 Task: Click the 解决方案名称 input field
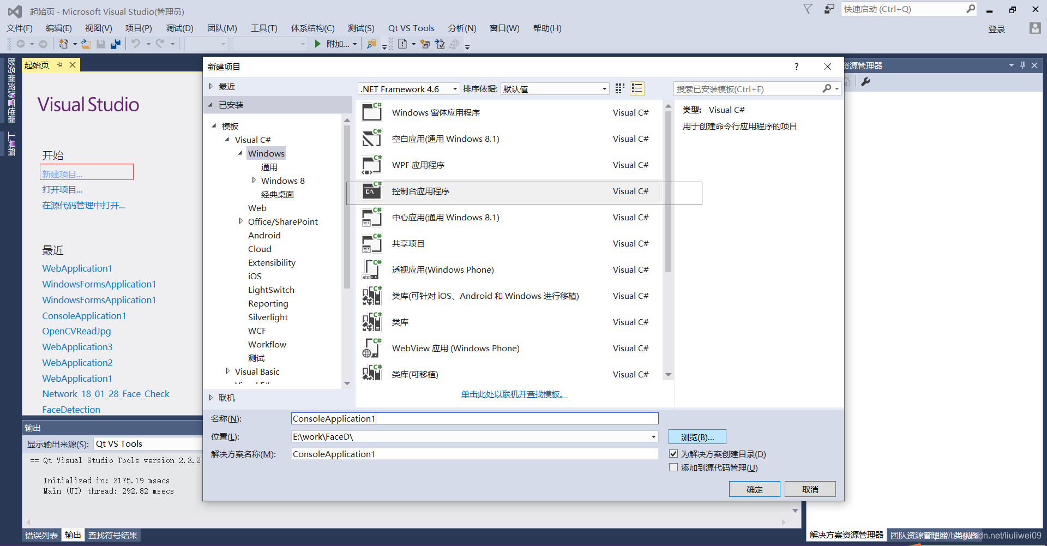(x=474, y=454)
